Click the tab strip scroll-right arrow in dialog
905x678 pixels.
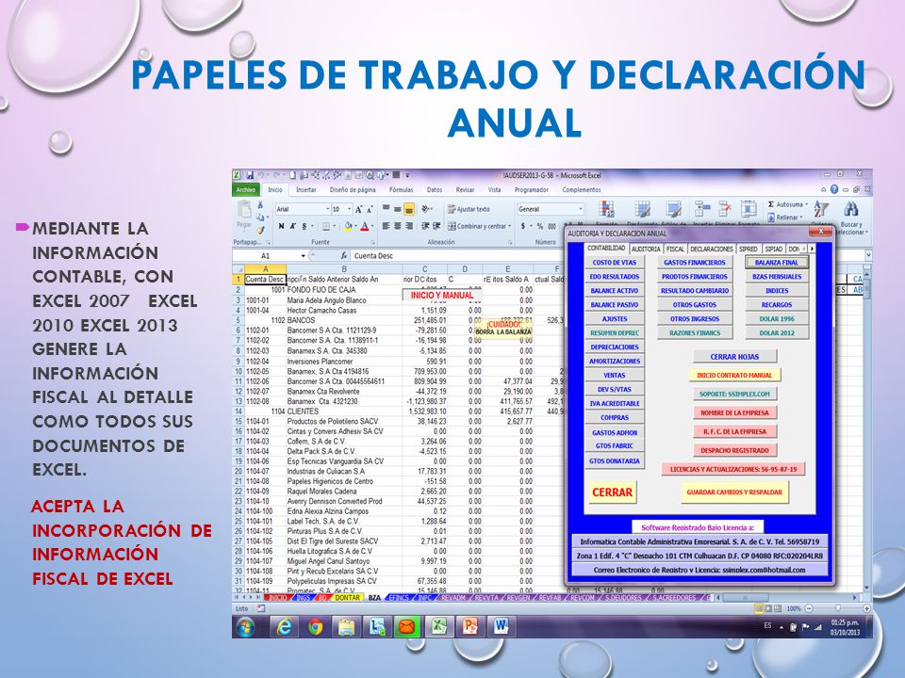[x=812, y=249]
